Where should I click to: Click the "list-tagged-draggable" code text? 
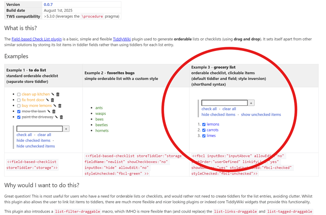point(290,212)
